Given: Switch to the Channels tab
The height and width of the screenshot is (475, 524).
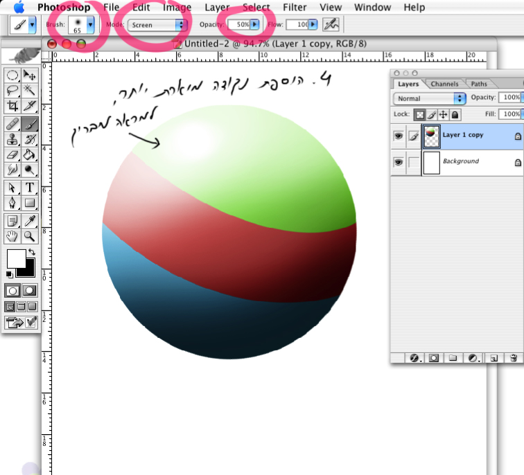Looking at the screenshot, I should [444, 84].
